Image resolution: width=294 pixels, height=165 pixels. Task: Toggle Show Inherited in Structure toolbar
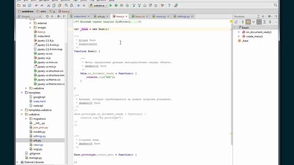(254, 22)
